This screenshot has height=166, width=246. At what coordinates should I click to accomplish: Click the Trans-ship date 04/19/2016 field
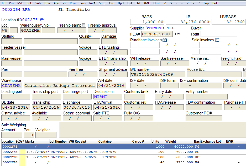(x=46, y=108)
